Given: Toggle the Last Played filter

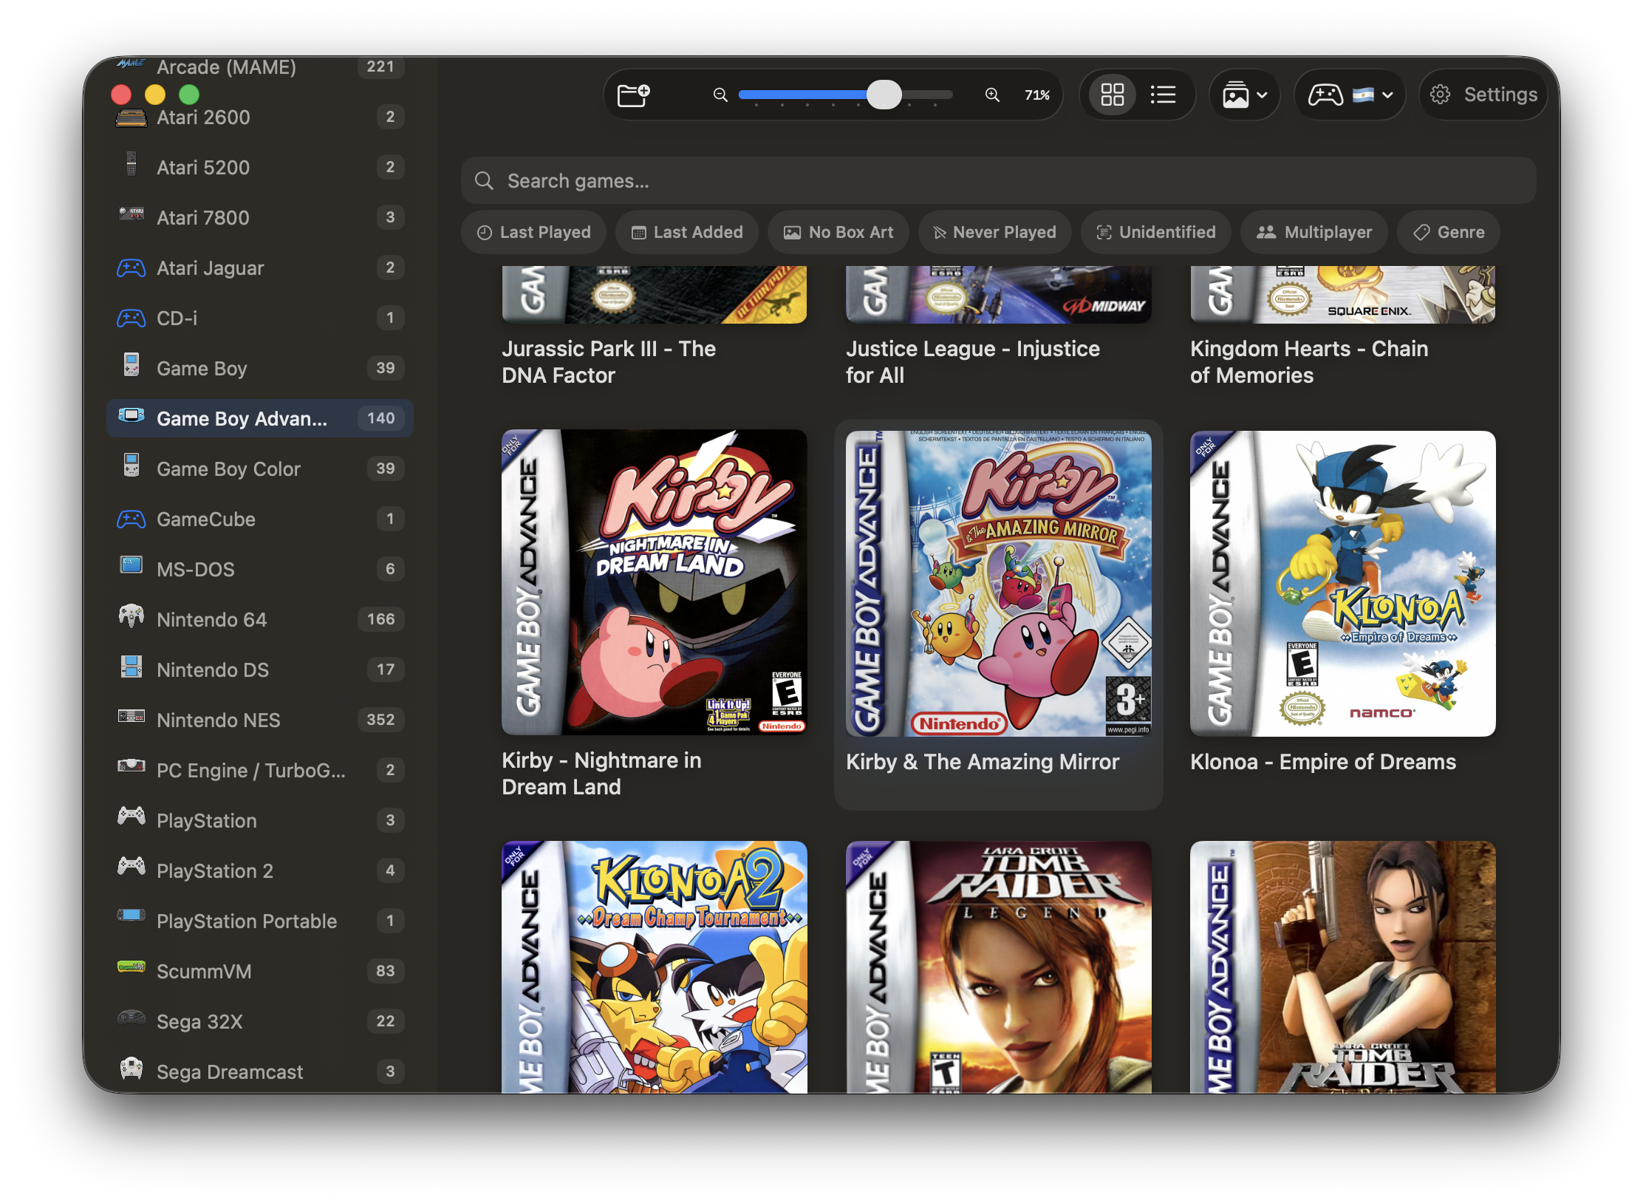Looking at the screenshot, I should pyautogui.click(x=533, y=232).
